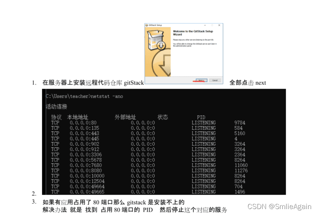Select local address 0.0.0.0:12504
317x214 pixels.
point(87,181)
